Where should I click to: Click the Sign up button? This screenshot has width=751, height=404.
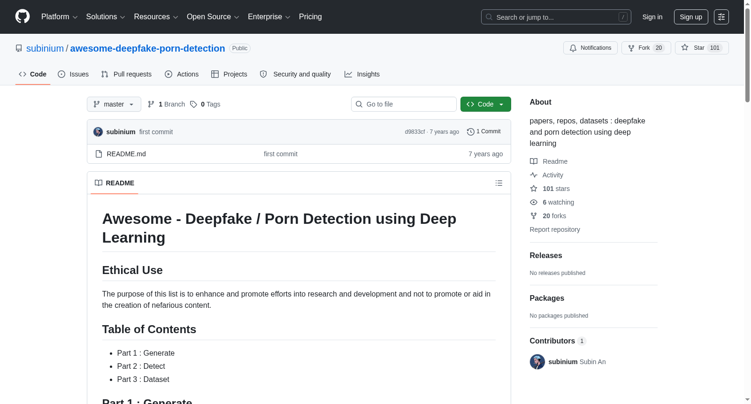691,17
